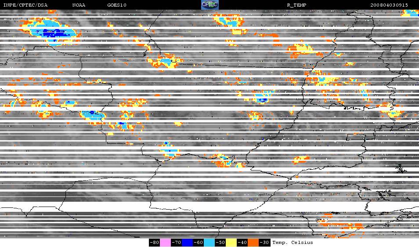419x247 pixels.
Task: Click the 'Temp. Celsius' legend caption
Action: 293,242
